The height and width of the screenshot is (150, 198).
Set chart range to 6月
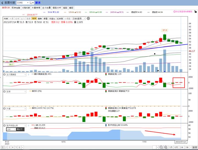pos(176,147)
